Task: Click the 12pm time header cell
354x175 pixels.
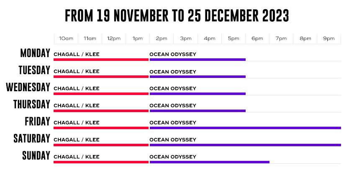Action: pos(114,39)
